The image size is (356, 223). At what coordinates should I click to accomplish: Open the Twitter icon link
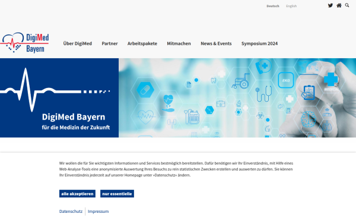330,5
